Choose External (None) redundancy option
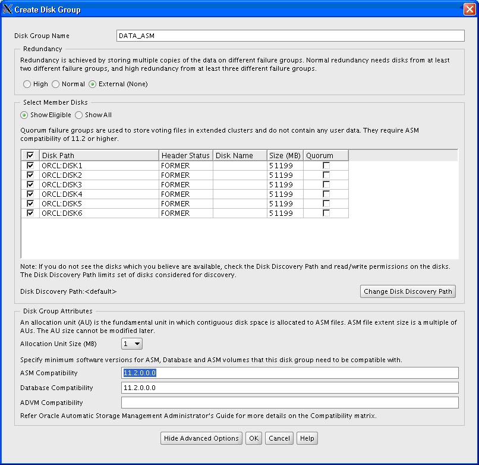 click(x=92, y=84)
